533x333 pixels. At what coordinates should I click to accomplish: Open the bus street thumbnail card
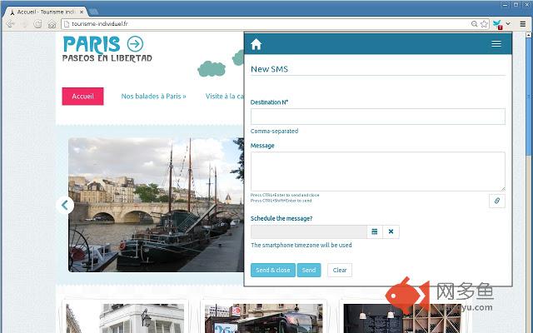click(x=263, y=318)
